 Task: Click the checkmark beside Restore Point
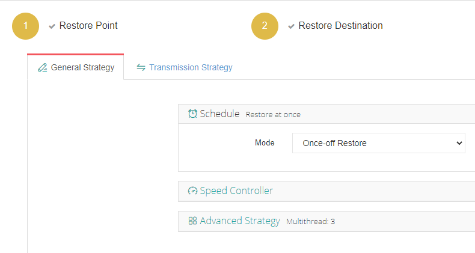point(52,26)
